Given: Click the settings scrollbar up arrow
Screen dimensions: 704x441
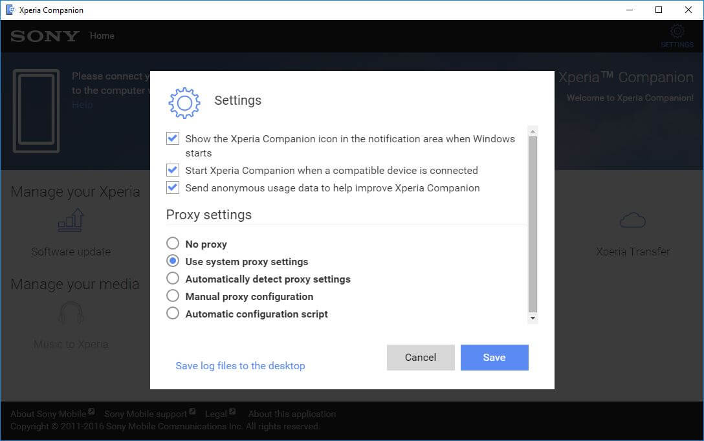Looking at the screenshot, I should pos(533,131).
